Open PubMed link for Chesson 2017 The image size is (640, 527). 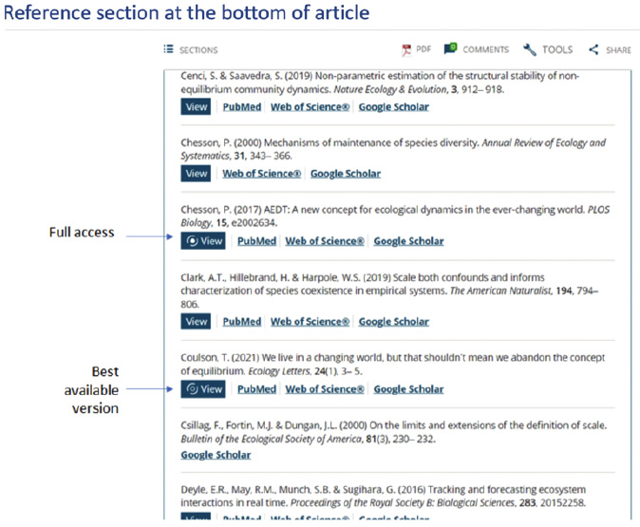[256, 241]
